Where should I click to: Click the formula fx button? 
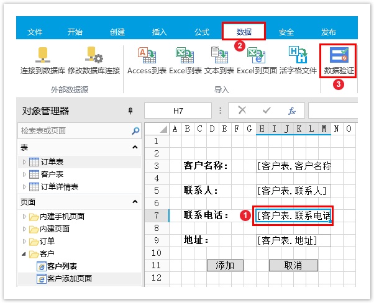[x=291, y=111]
